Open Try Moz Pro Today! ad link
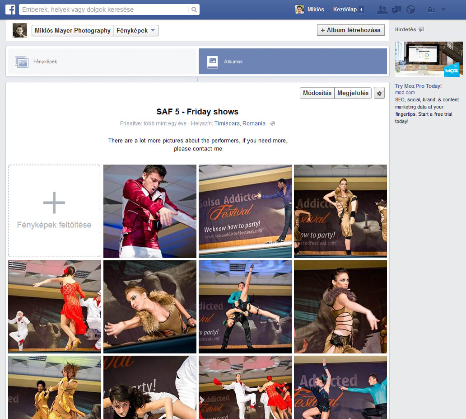The width and height of the screenshot is (466, 419). pyautogui.click(x=418, y=86)
